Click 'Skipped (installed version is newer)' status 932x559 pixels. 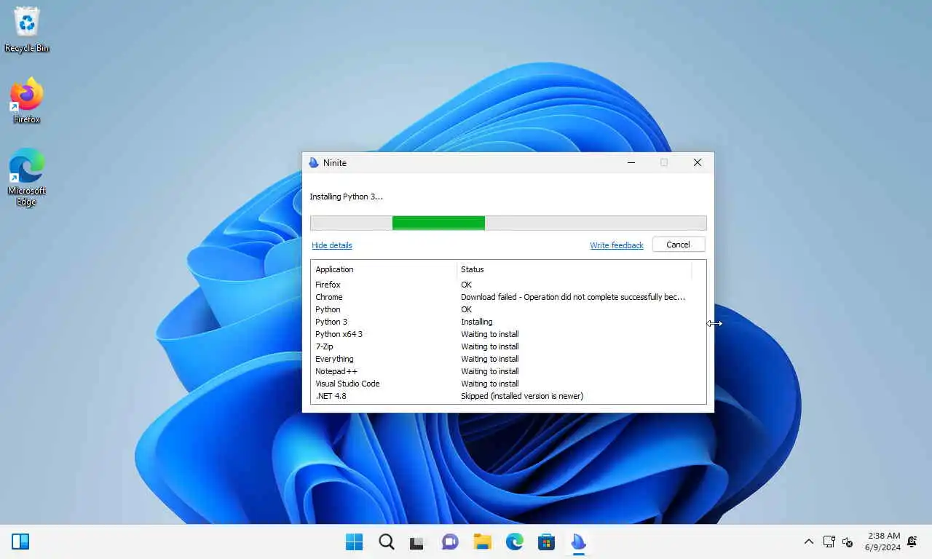click(x=522, y=396)
